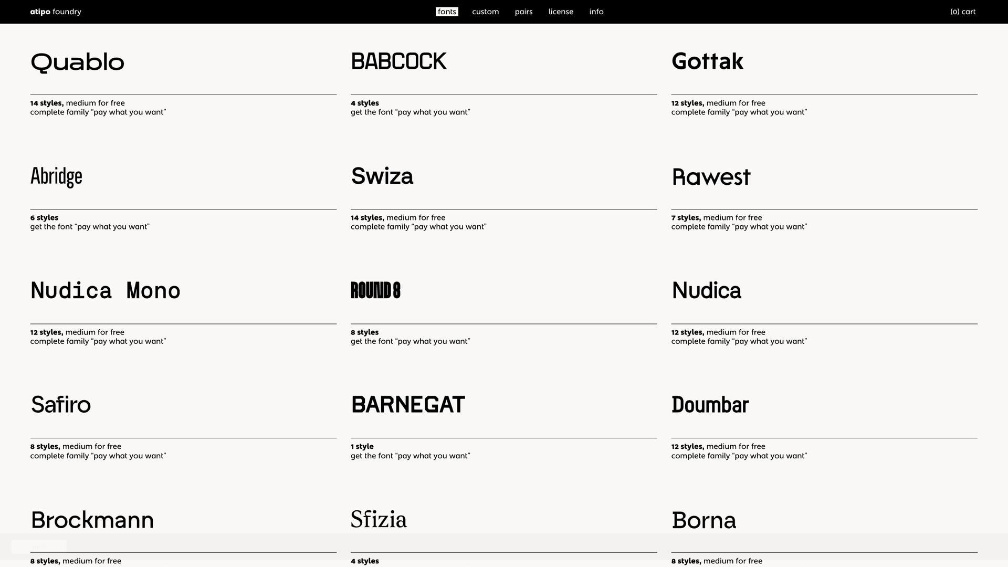The image size is (1008, 567).
Task: Open the Abridge font page
Action: pyautogui.click(x=56, y=176)
